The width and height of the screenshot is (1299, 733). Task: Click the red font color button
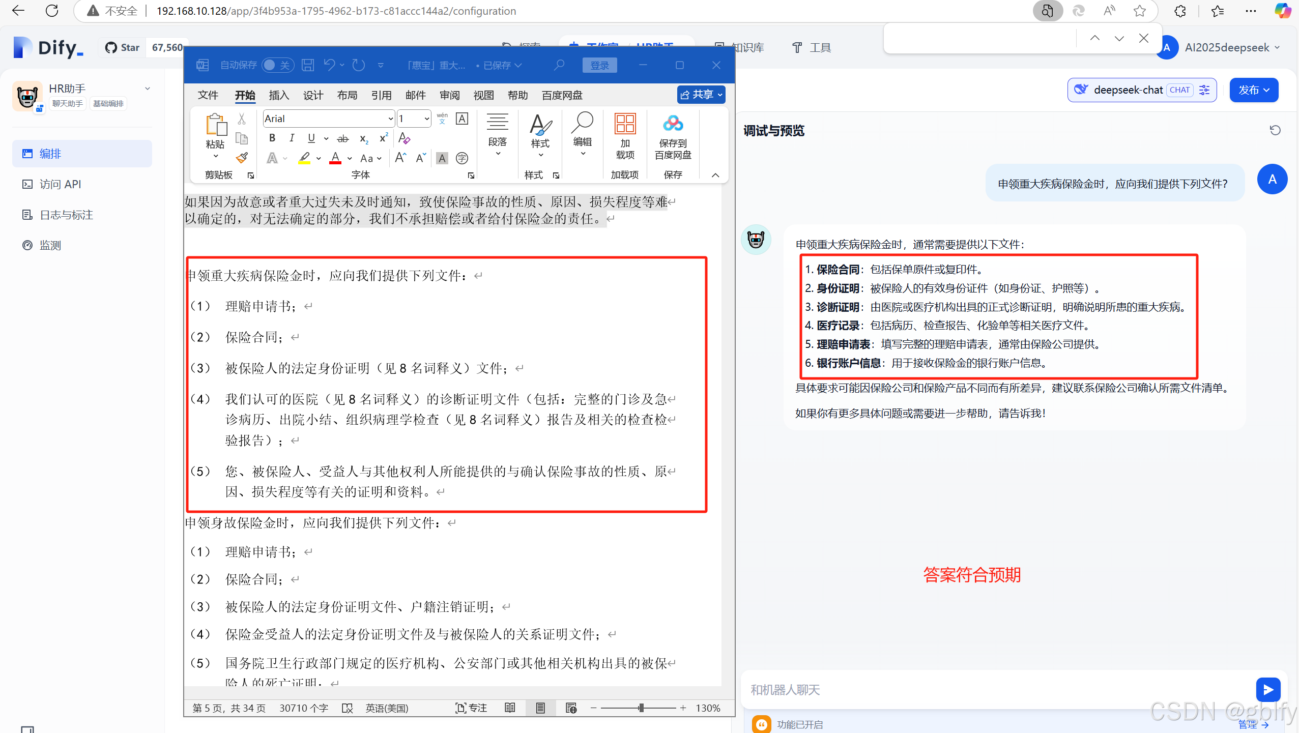click(335, 158)
